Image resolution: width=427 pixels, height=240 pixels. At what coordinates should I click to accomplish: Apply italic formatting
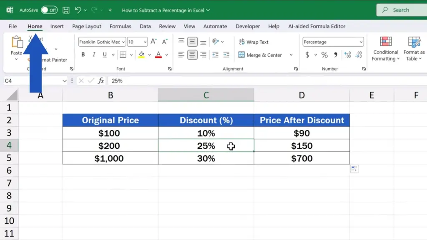(93, 55)
